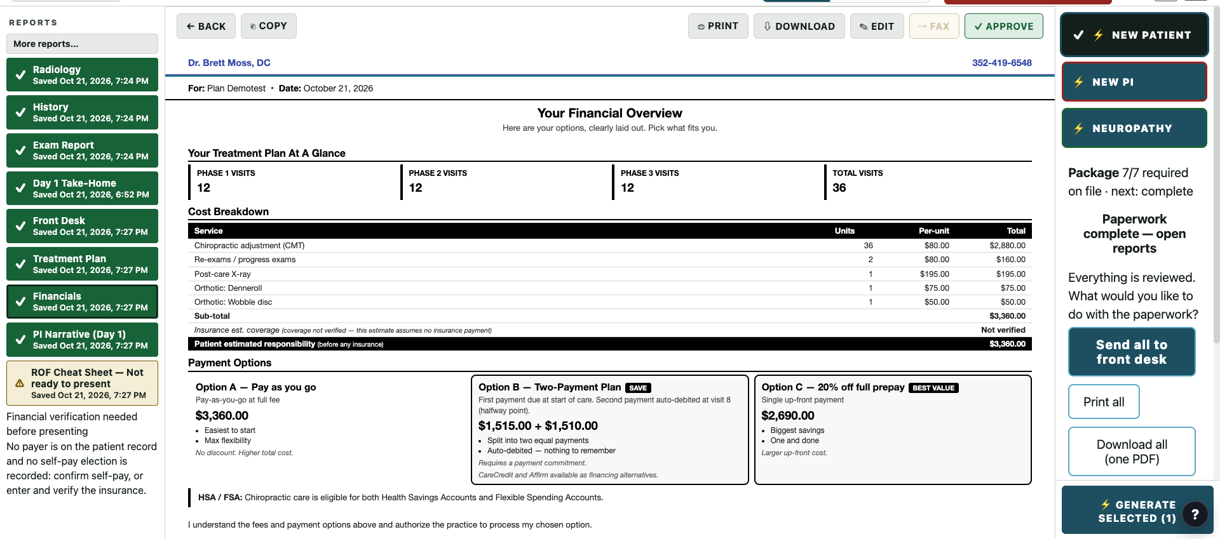The width and height of the screenshot is (1220, 539).
Task: Click the checkmark icon beside Front Desk
Action: pos(20,226)
